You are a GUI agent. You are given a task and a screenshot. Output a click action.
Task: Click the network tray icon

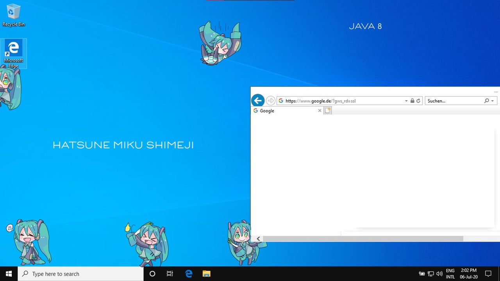(430, 274)
